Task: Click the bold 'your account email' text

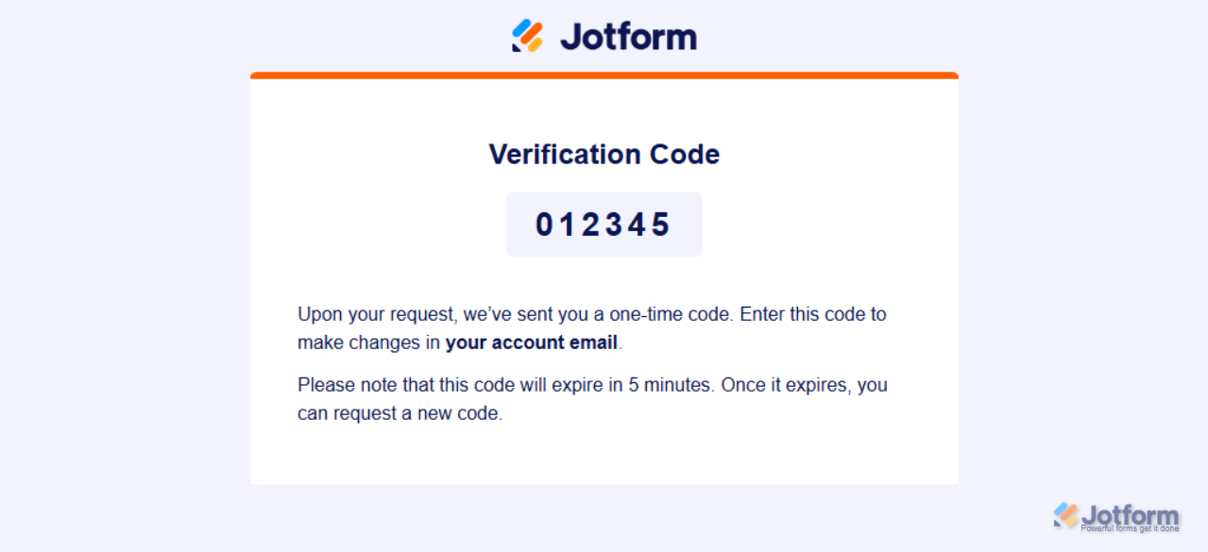Action: pos(532,343)
